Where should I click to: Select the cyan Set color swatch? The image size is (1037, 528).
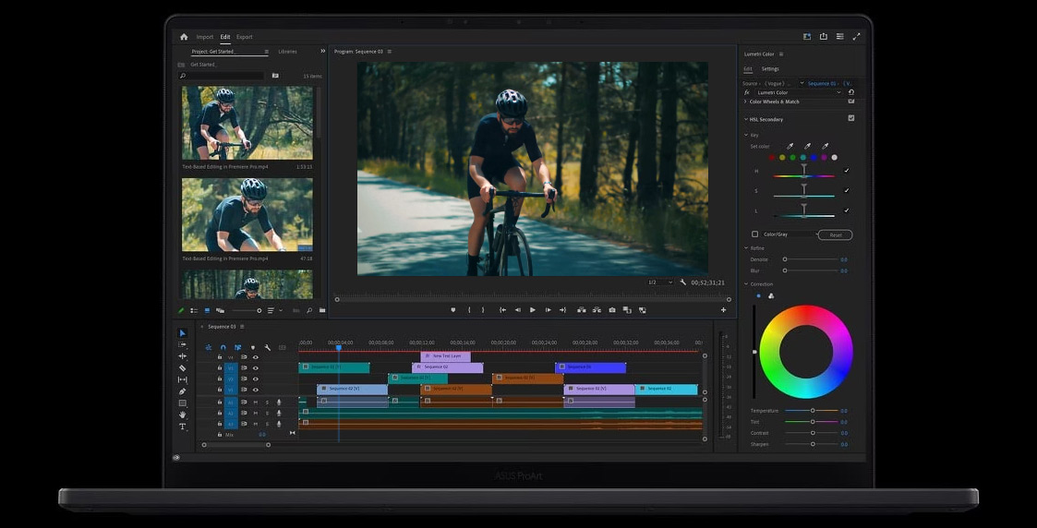tap(802, 157)
